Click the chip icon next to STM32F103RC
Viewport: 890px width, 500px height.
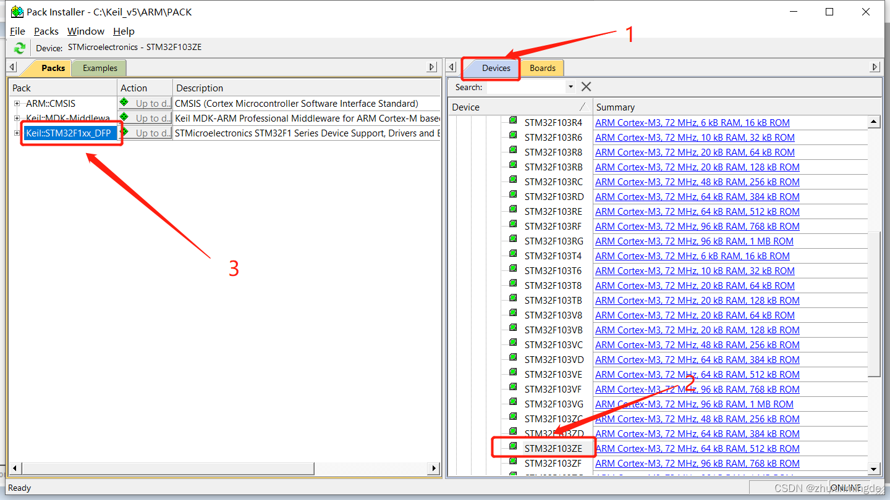coord(513,180)
